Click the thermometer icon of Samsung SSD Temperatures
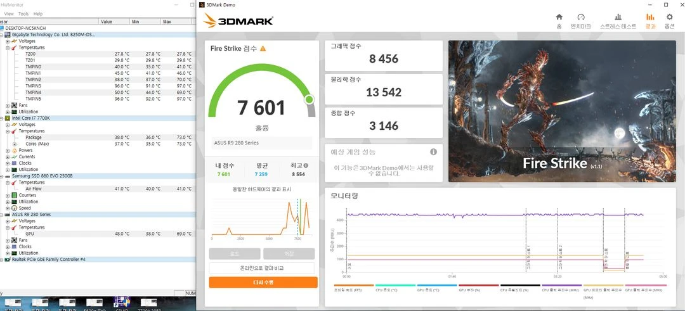Image resolution: width=685 pixels, height=311 pixels. tap(15, 182)
